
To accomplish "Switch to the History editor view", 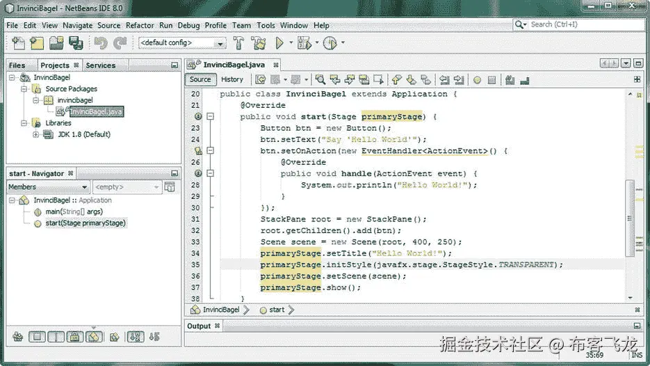I will (x=232, y=79).
